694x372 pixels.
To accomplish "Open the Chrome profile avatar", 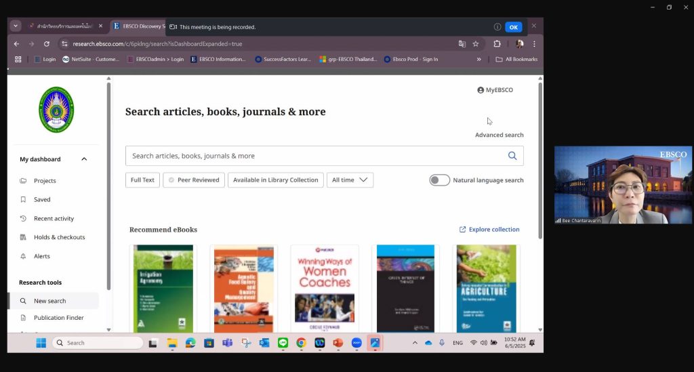I will click(520, 44).
